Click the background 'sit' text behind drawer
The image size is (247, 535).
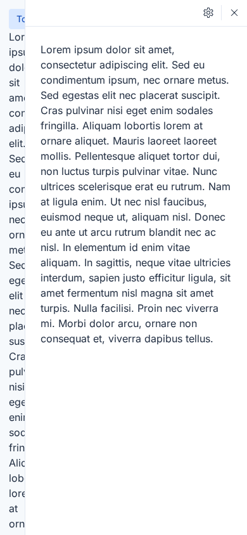click(15, 83)
